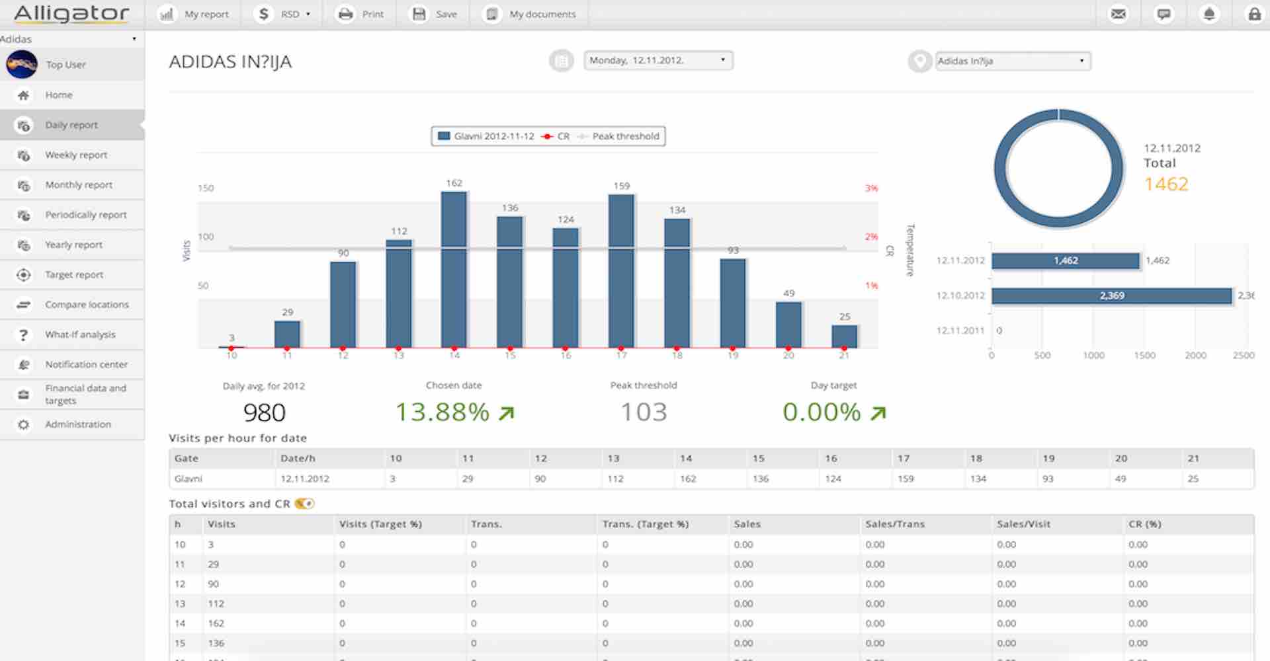The width and height of the screenshot is (1270, 661).
Task: Open the Monday 12.11.2012 date dropdown
Action: (658, 60)
